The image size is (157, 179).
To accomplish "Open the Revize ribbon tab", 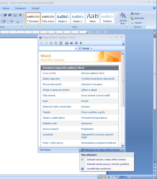I will [6, 8].
